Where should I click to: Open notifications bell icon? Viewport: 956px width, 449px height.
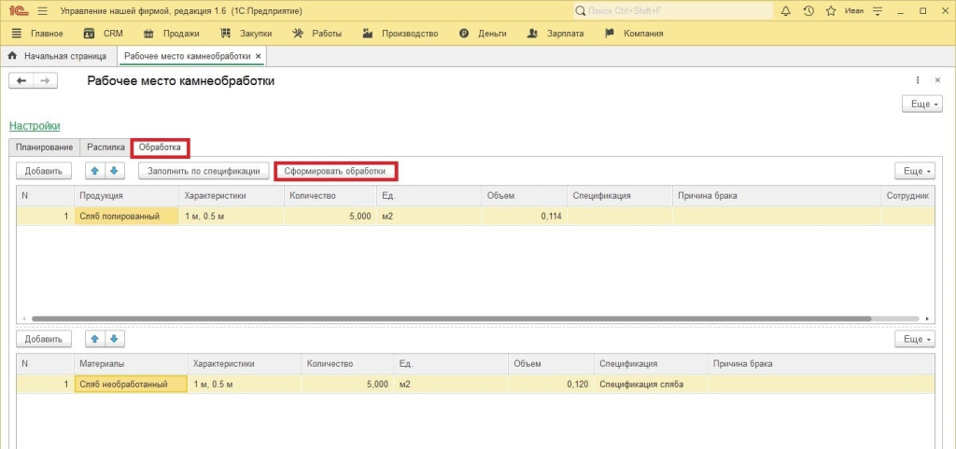pyautogui.click(x=786, y=11)
